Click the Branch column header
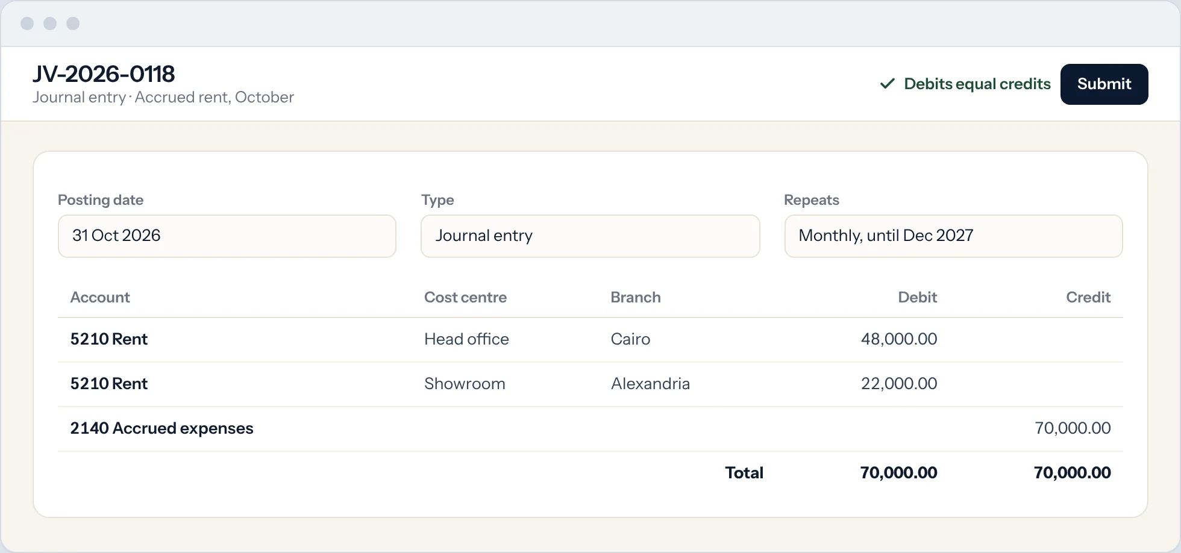 pyautogui.click(x=636, y=298)
